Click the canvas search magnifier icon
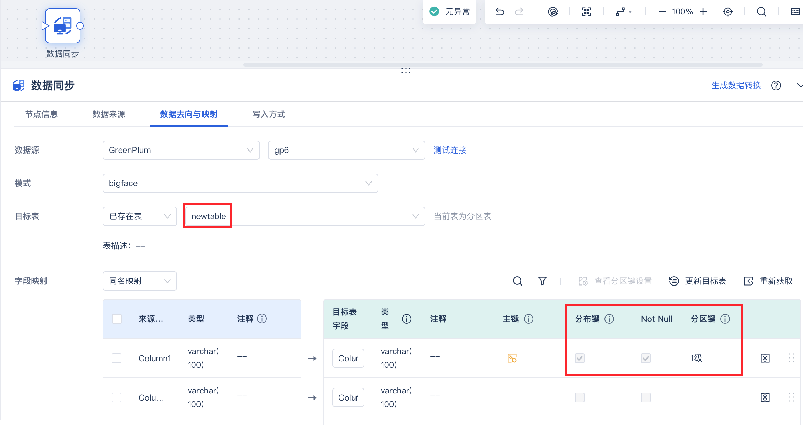 [761, 12]
